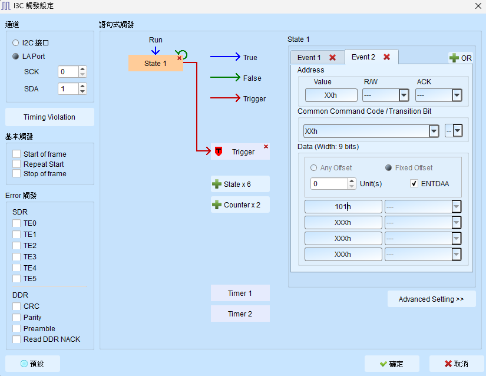
Task: Remove State 1 via small red X
Action: tap(179, 58)
